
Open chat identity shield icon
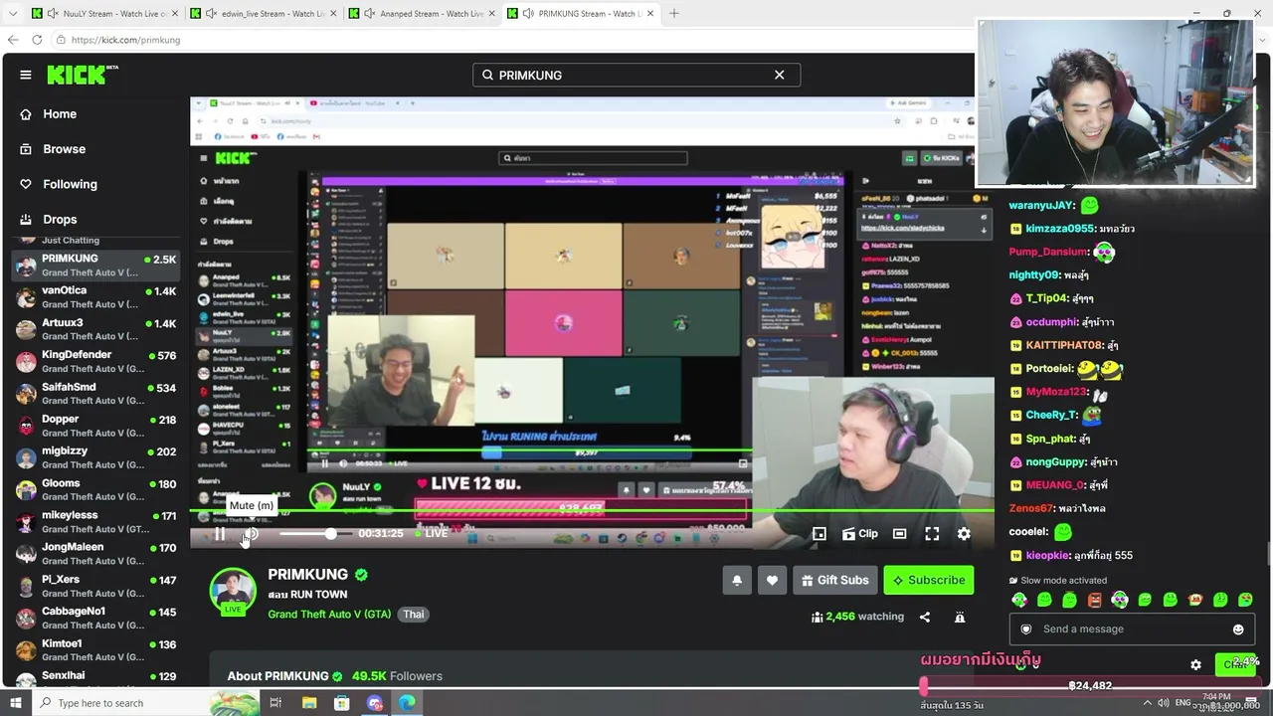pyautogui.click(x=1026, y=629)
